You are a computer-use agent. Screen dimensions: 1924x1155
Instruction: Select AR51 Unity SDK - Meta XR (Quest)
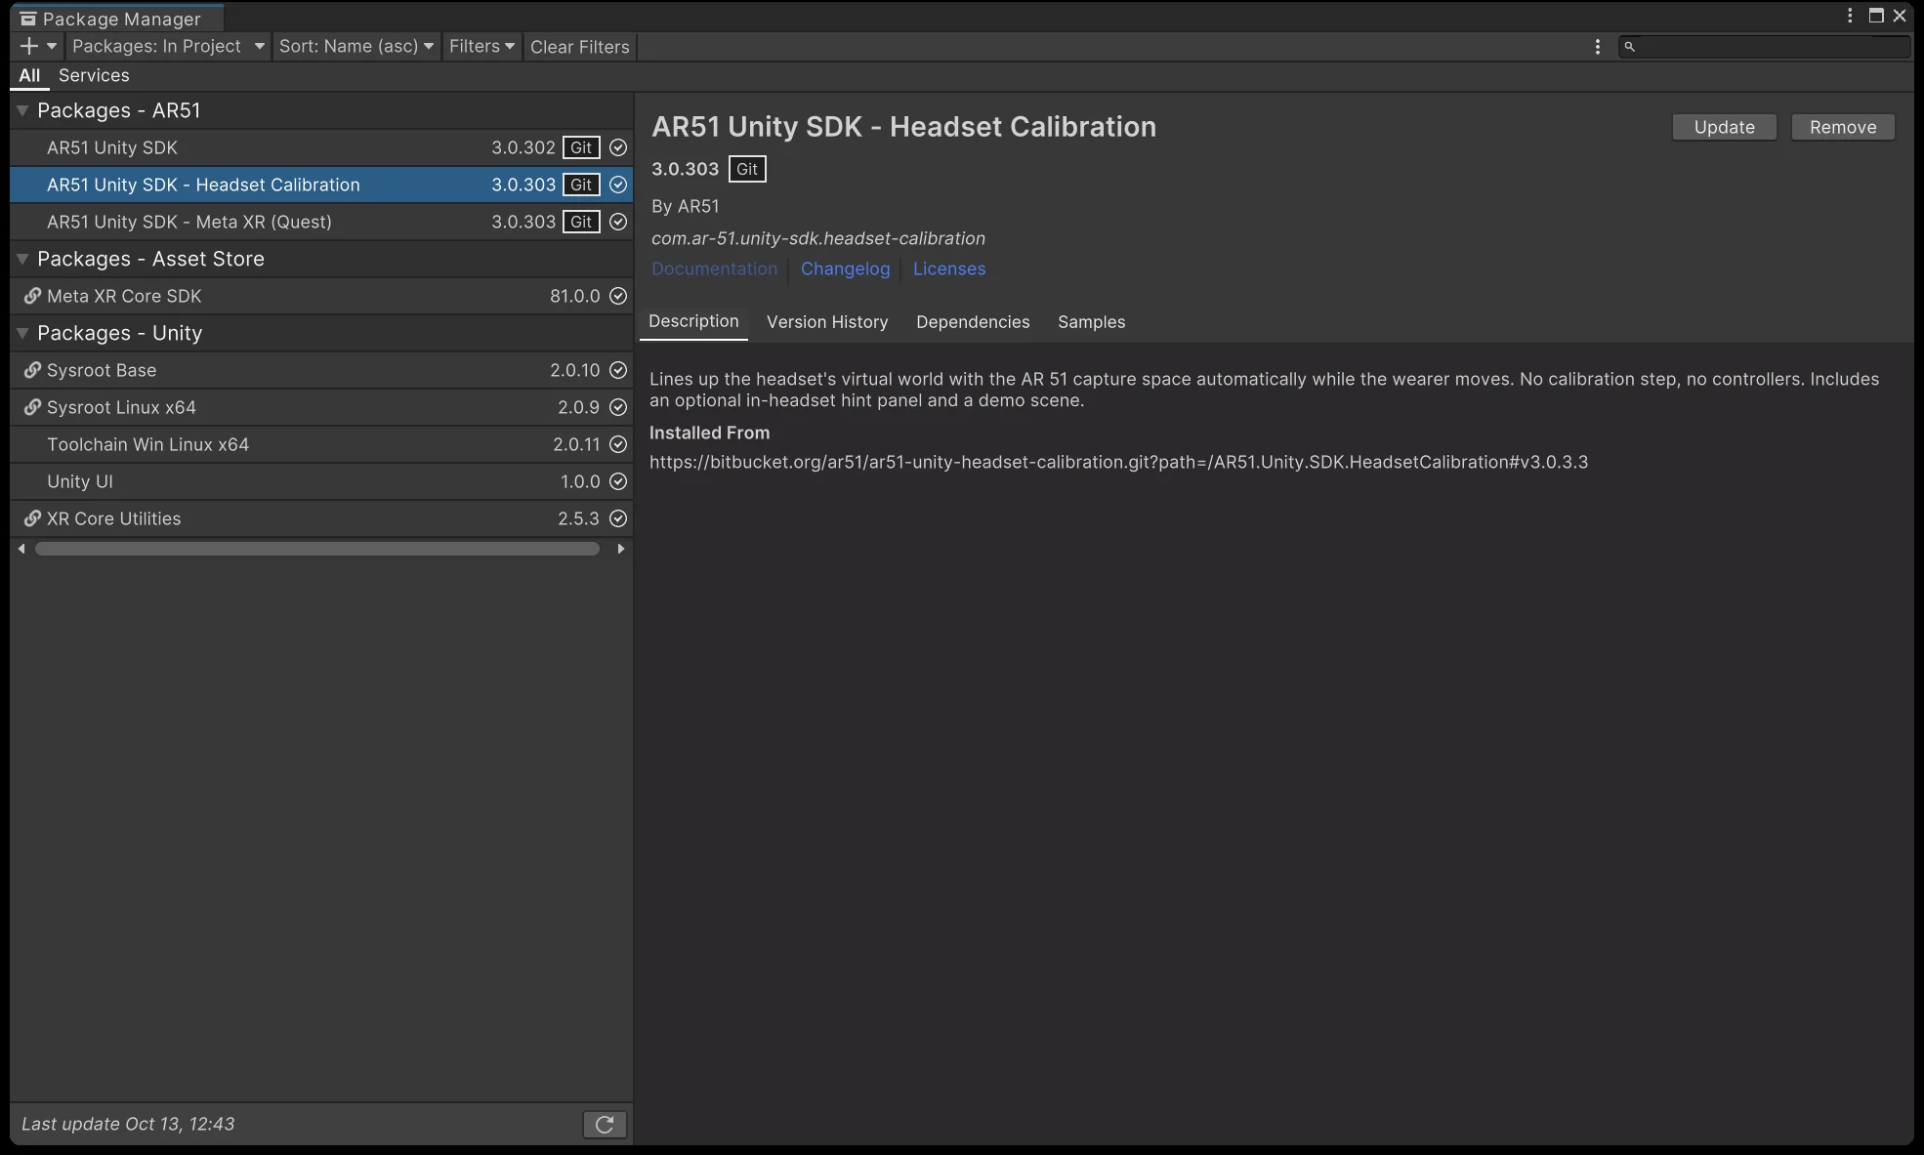click(x=321, y=222)
